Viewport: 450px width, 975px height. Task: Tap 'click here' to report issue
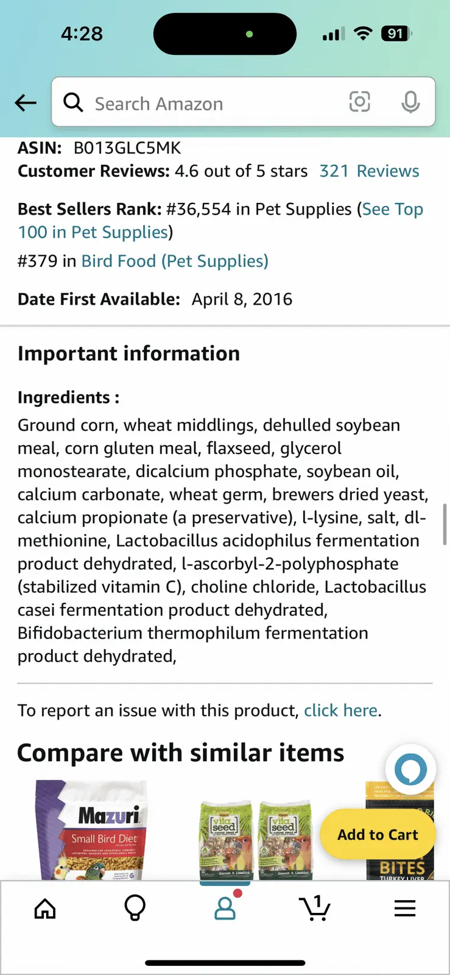coord(340,711)
